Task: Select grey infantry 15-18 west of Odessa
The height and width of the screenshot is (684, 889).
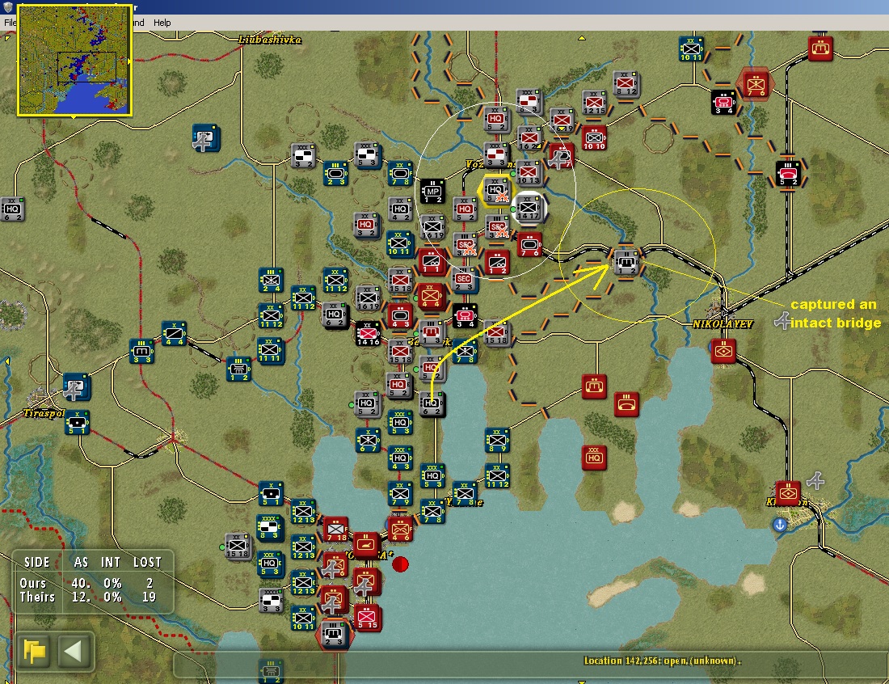Action: [238, 547]
